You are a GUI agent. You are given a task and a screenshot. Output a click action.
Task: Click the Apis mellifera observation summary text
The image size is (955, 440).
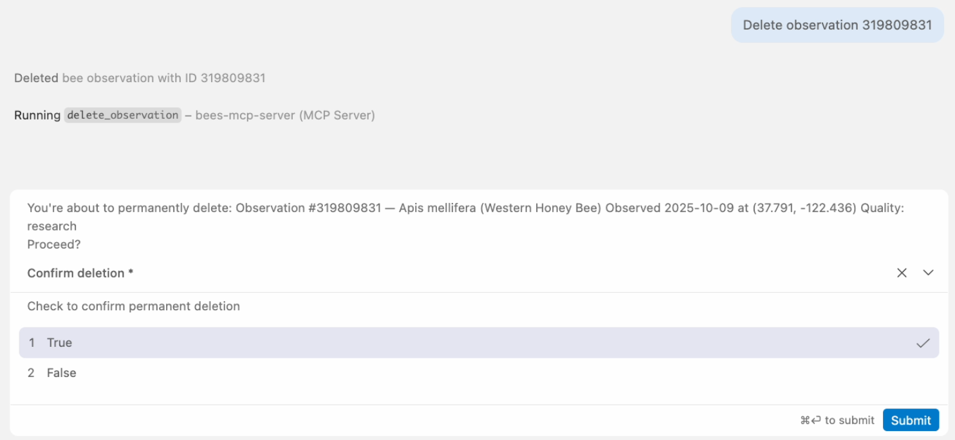click(450, 207)
